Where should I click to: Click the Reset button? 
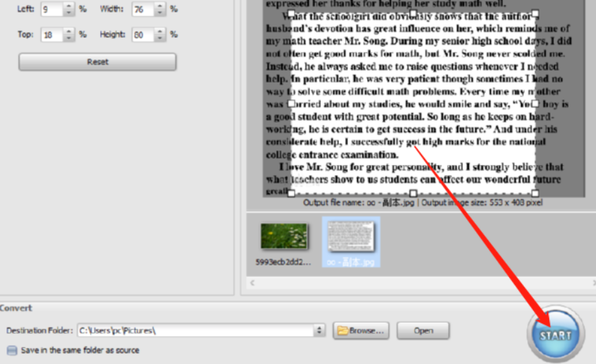click(x=97, y=62)
